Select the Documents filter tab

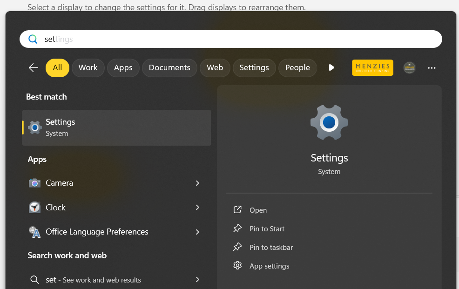coord(169,68)
